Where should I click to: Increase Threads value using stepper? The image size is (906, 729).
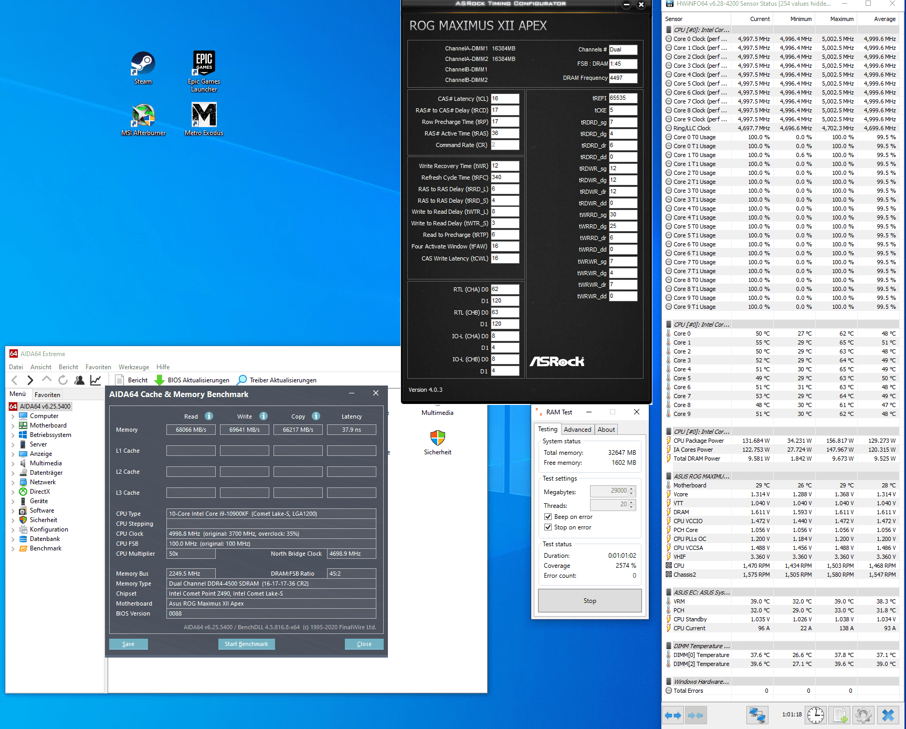tap(632, 503)
